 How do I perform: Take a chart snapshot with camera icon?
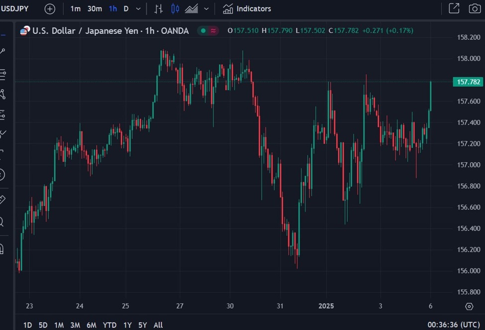[475, 8]
